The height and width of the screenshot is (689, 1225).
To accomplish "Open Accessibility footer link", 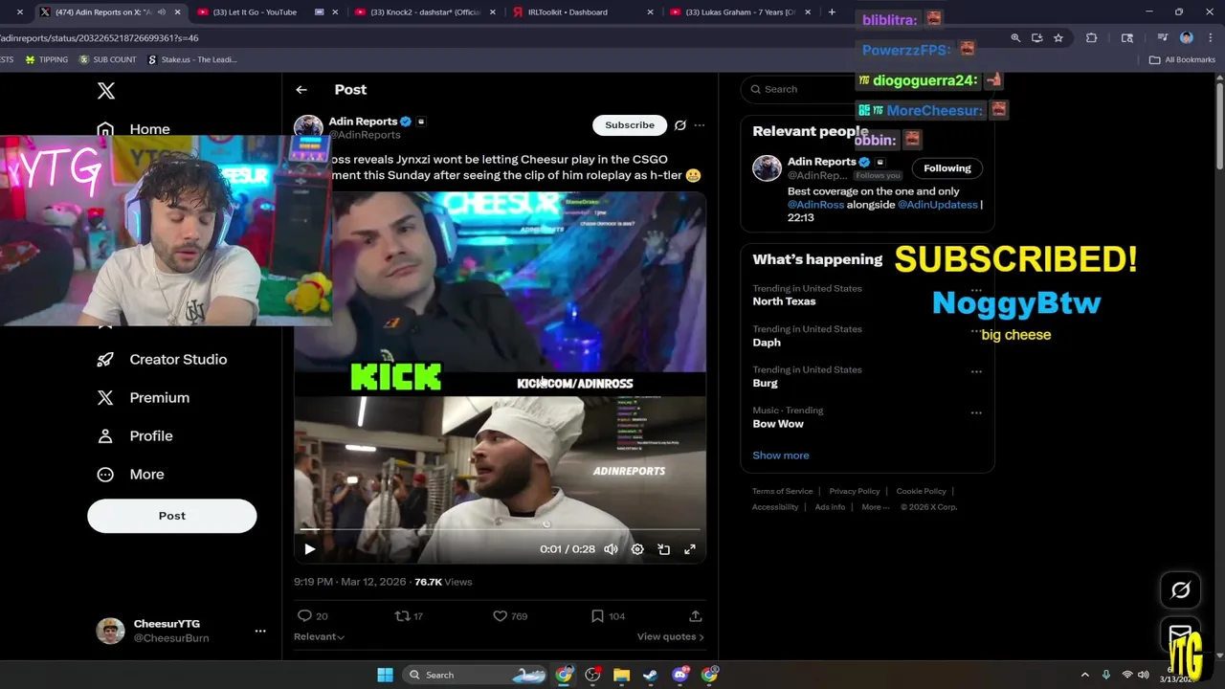I will pyautogui.click(x=775, y=507).
